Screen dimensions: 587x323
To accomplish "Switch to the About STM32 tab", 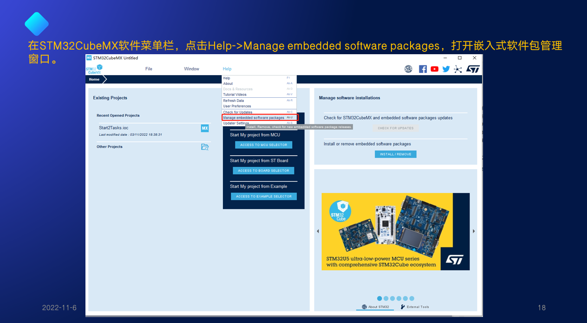I will [374, 307].
